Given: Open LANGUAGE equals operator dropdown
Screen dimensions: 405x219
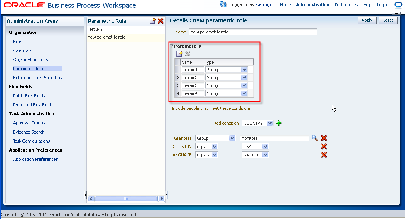Looking at the screenshot, I should point(214,154).
